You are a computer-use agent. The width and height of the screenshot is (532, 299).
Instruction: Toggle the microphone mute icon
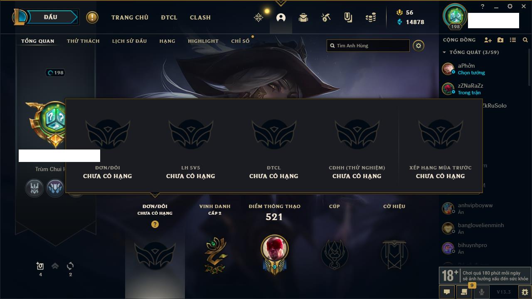point(482,292)
